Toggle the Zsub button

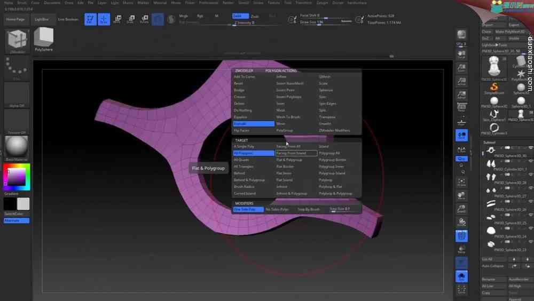pos(255,16)
